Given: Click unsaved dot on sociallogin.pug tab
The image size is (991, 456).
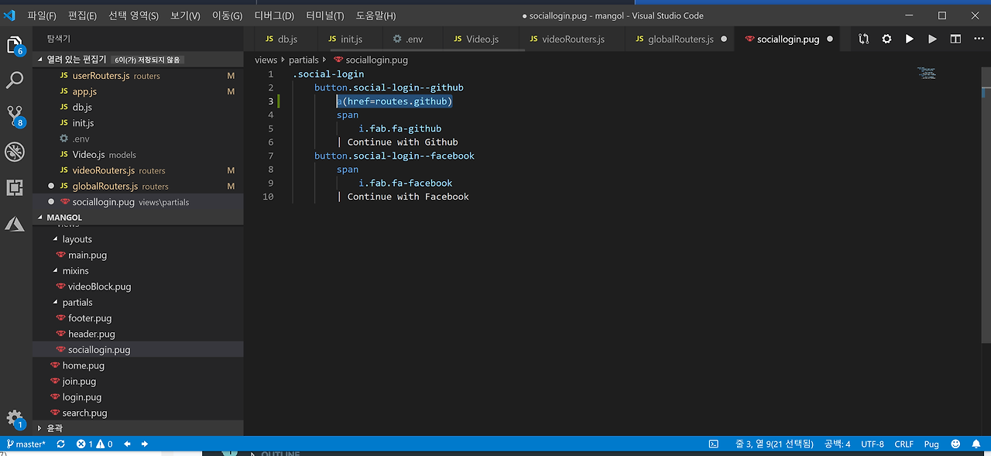Looking at the screenshot, I should pos(830,39).
